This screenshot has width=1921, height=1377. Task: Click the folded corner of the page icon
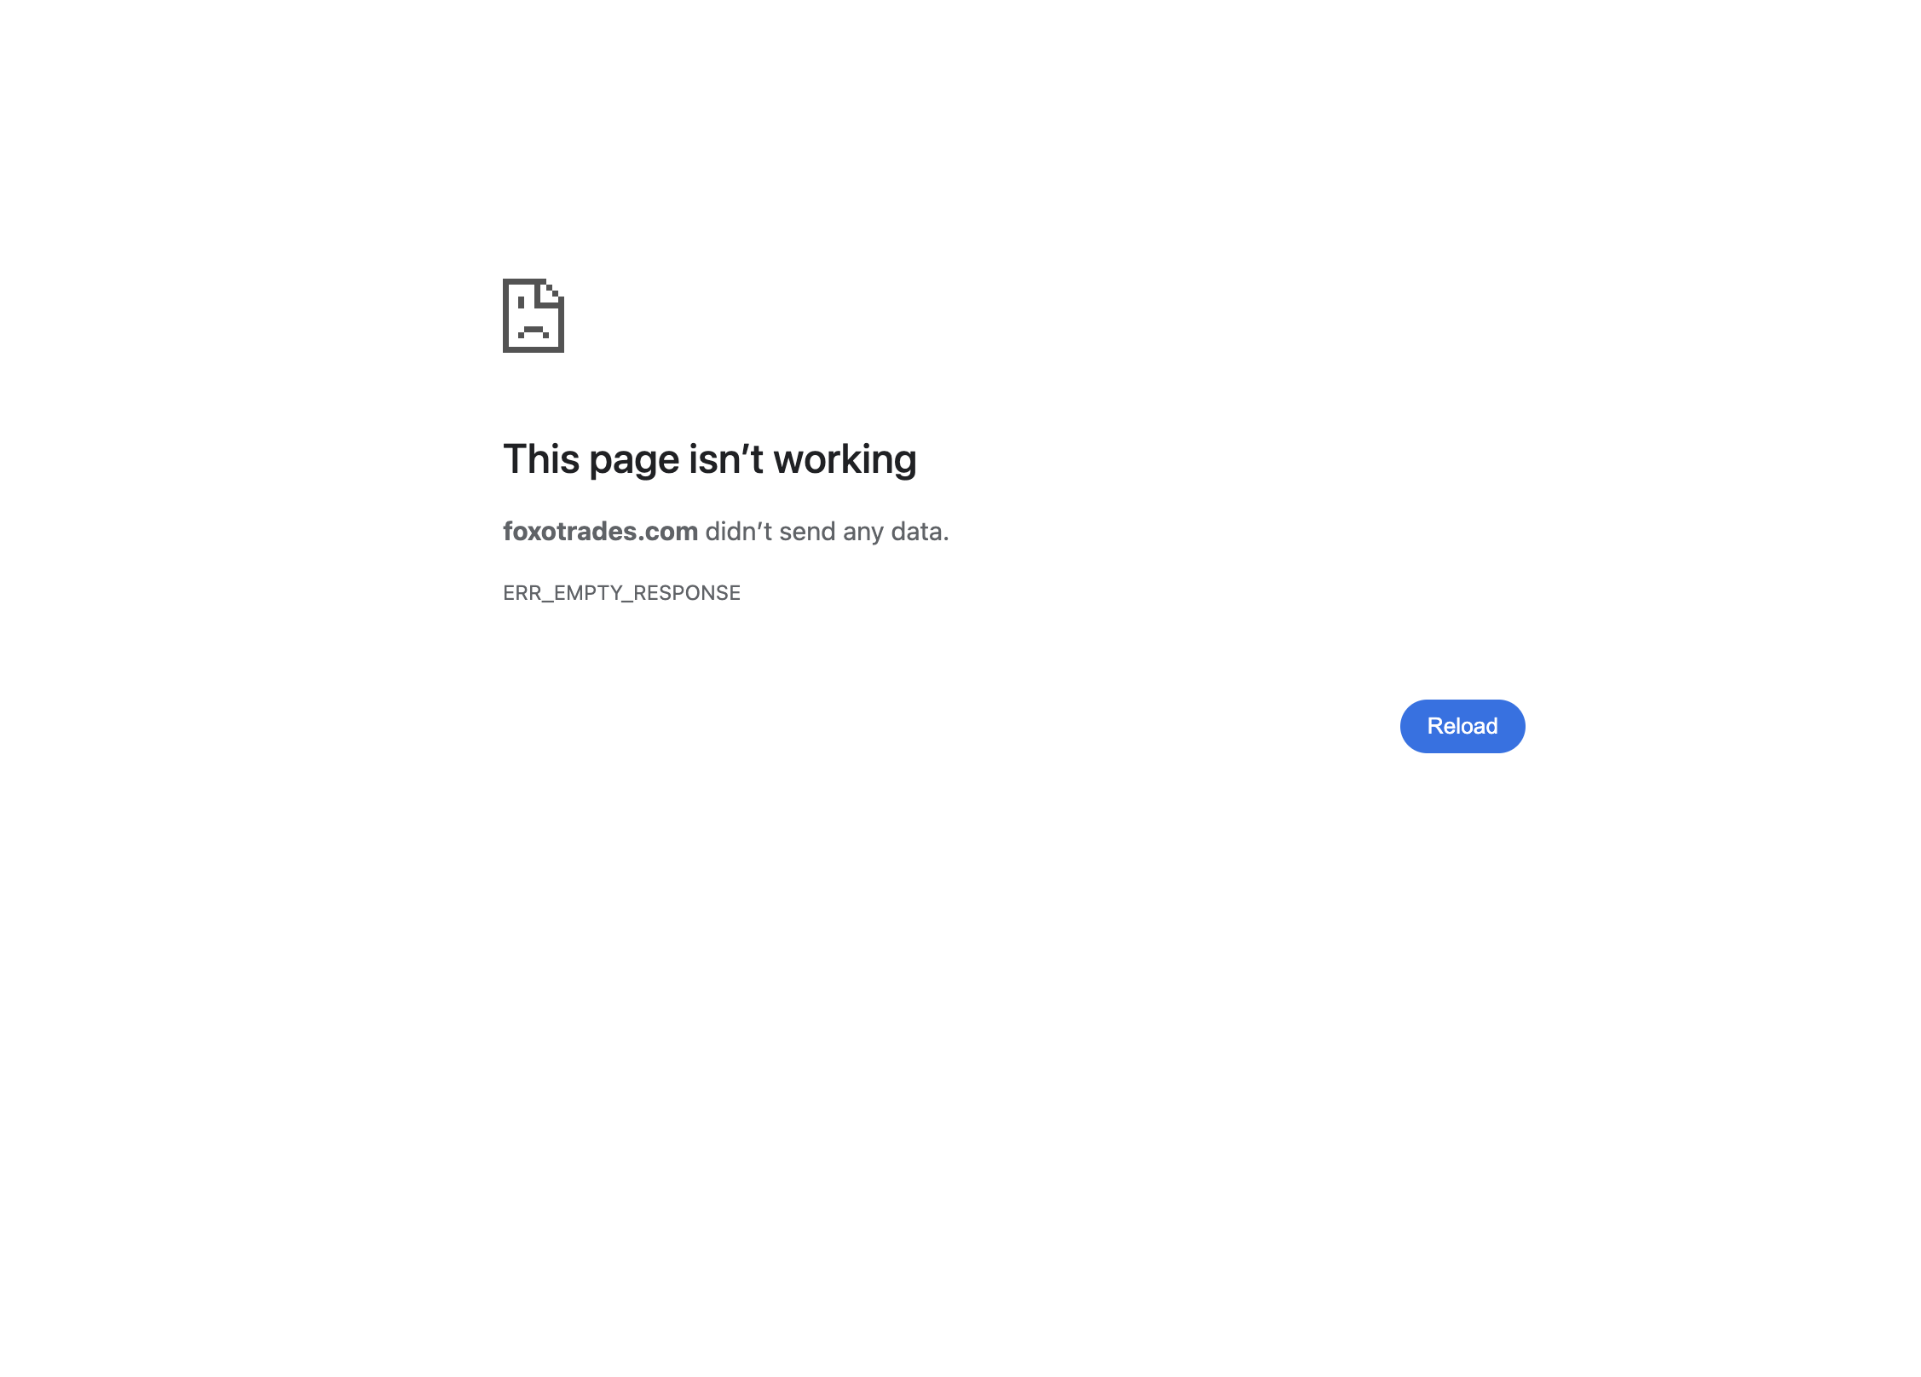[x=551, y=291]
